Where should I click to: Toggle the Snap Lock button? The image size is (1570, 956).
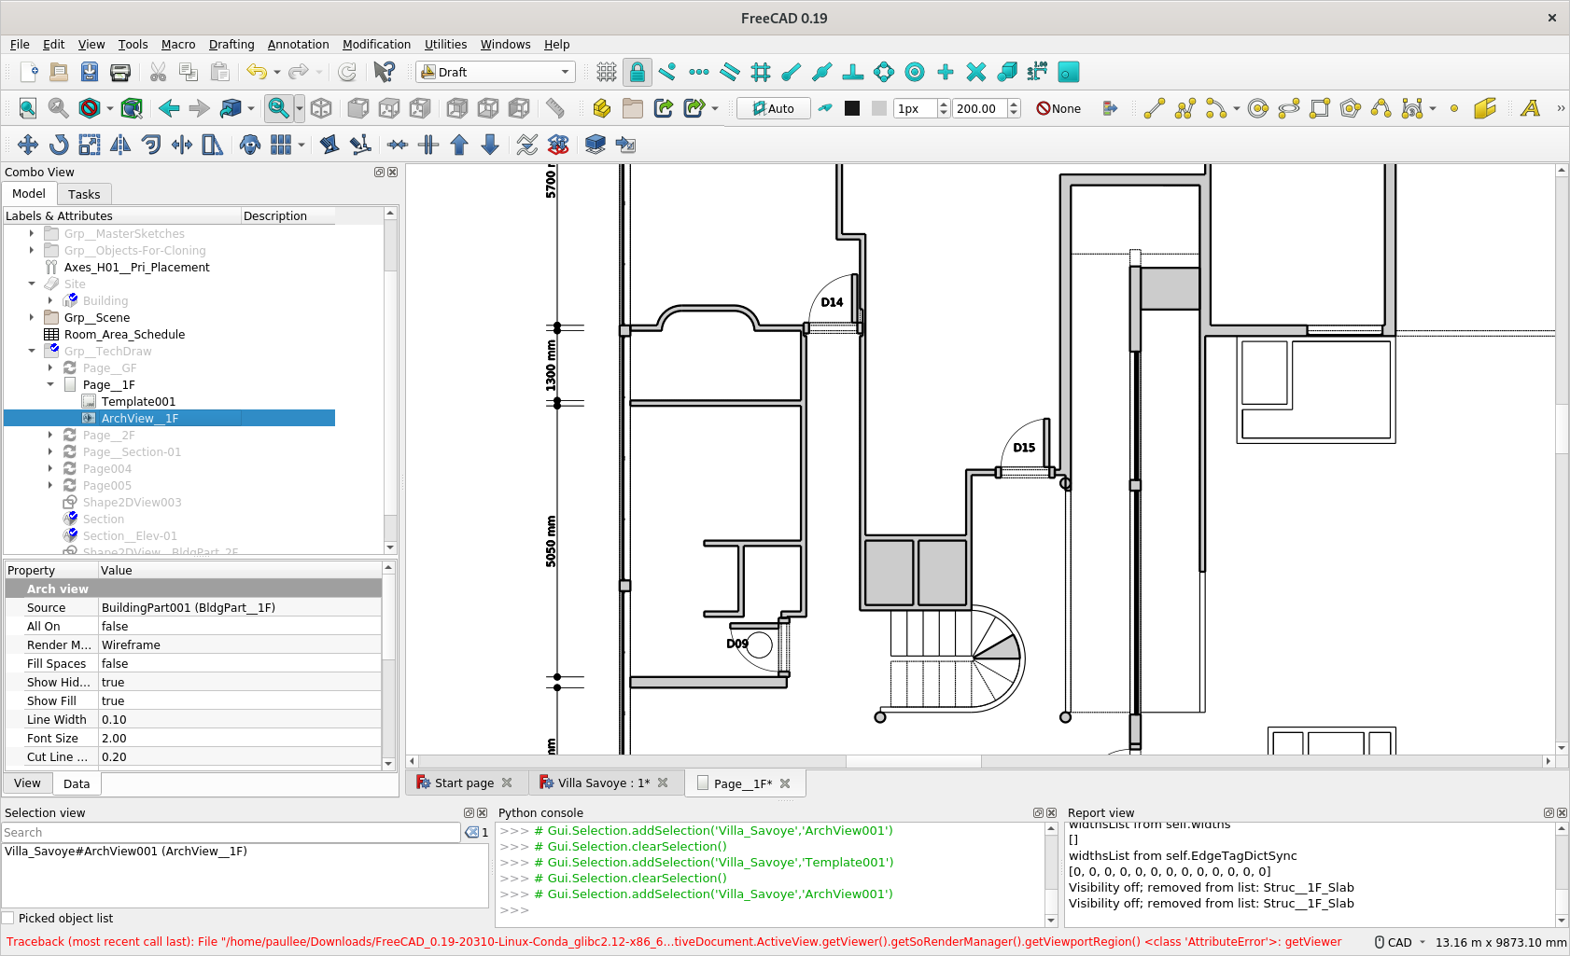click(638, 72)
